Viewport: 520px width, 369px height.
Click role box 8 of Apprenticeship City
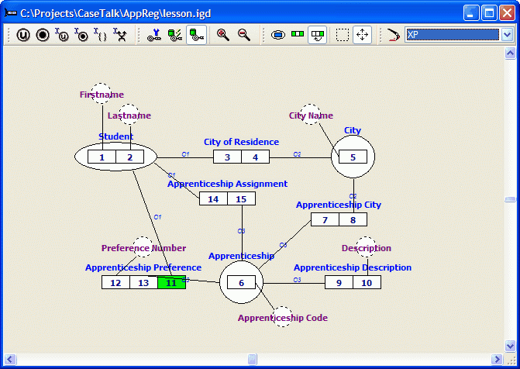tap(353, 220)
